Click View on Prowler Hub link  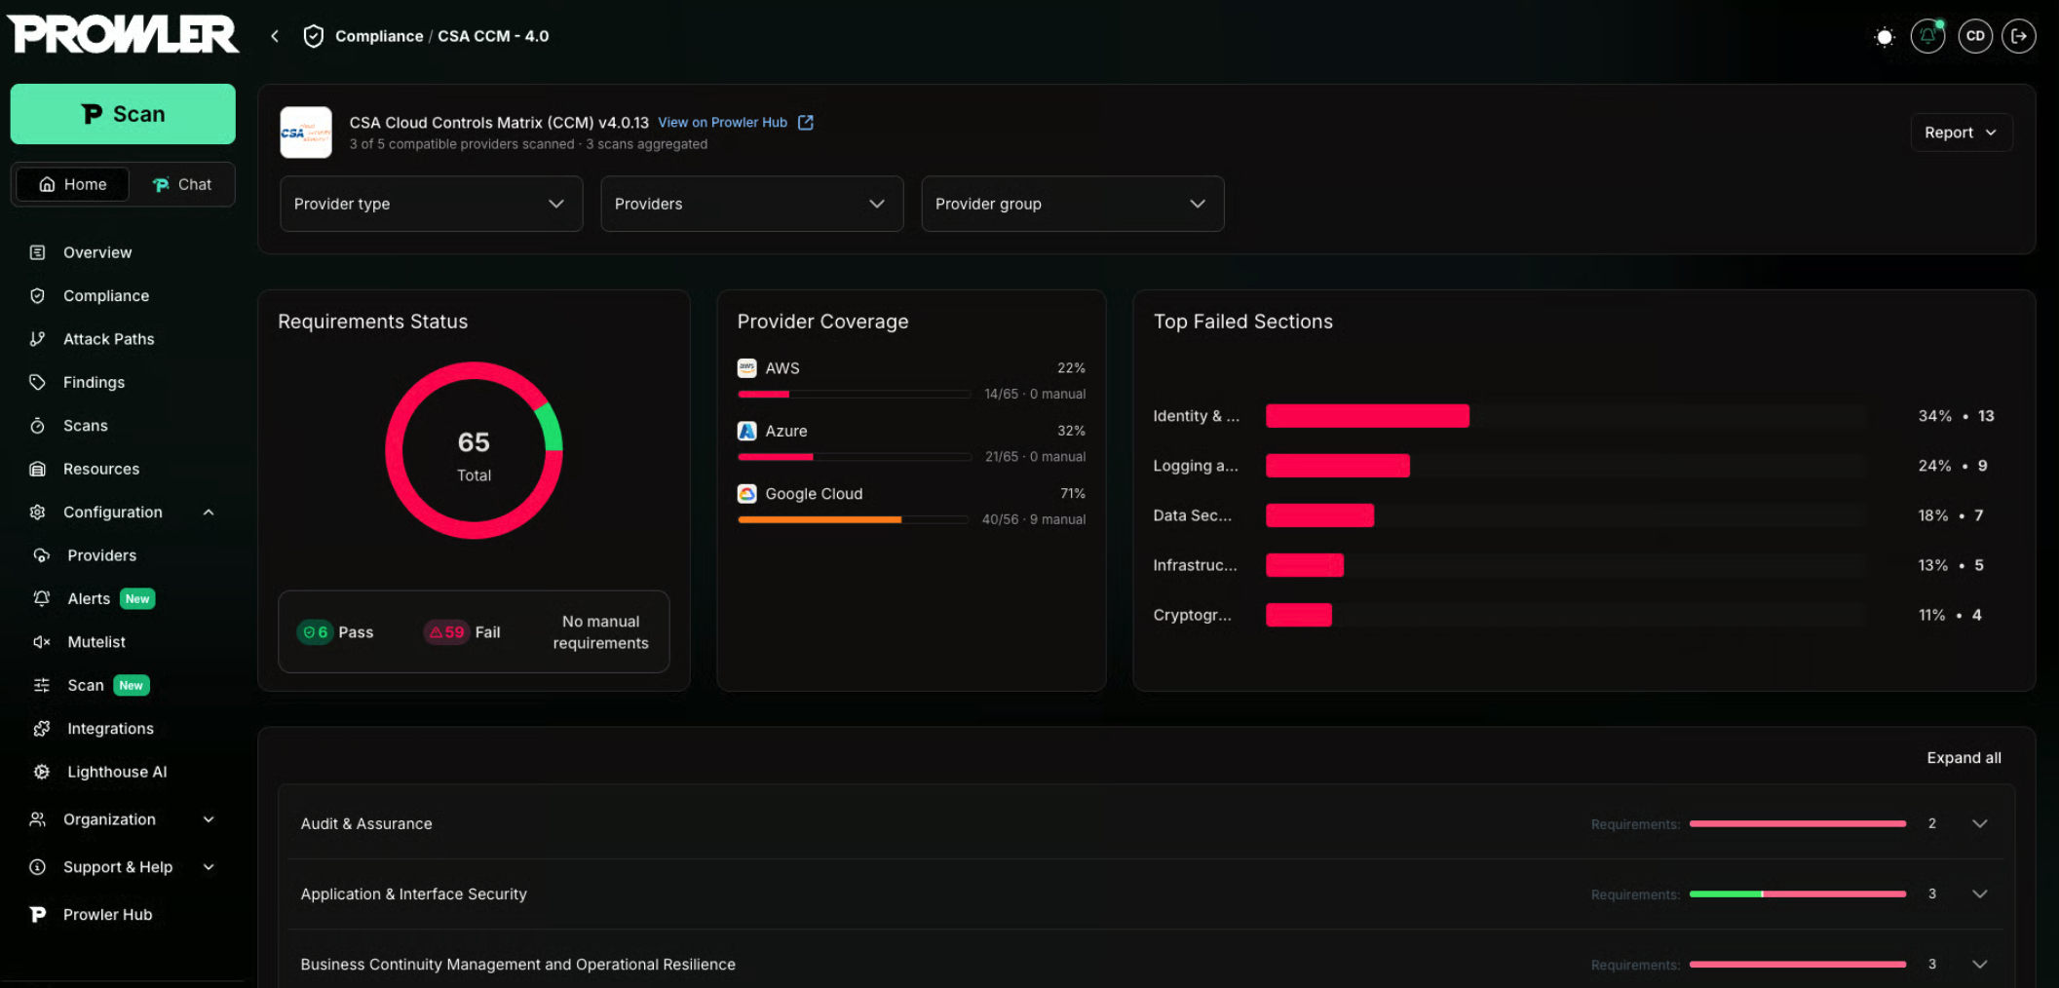pyautogui.click(x=722, y=122)
